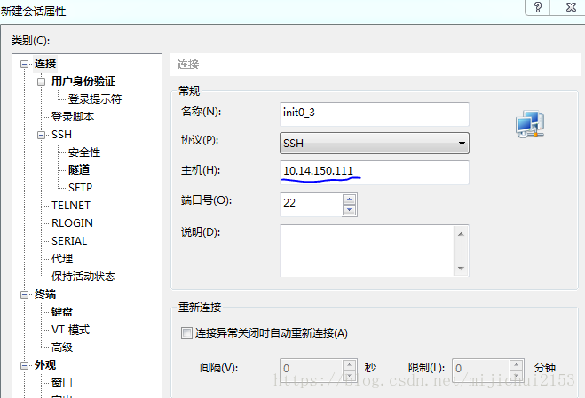Click the network computers connection icon
The image size is (585, 398).
click(530, 125)
